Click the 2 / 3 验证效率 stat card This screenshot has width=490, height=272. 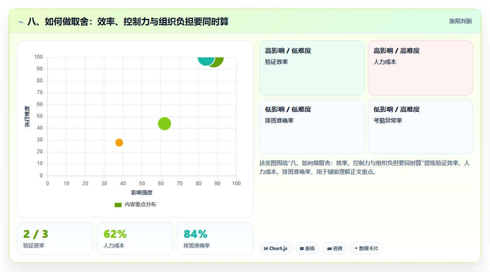[55, 238]
